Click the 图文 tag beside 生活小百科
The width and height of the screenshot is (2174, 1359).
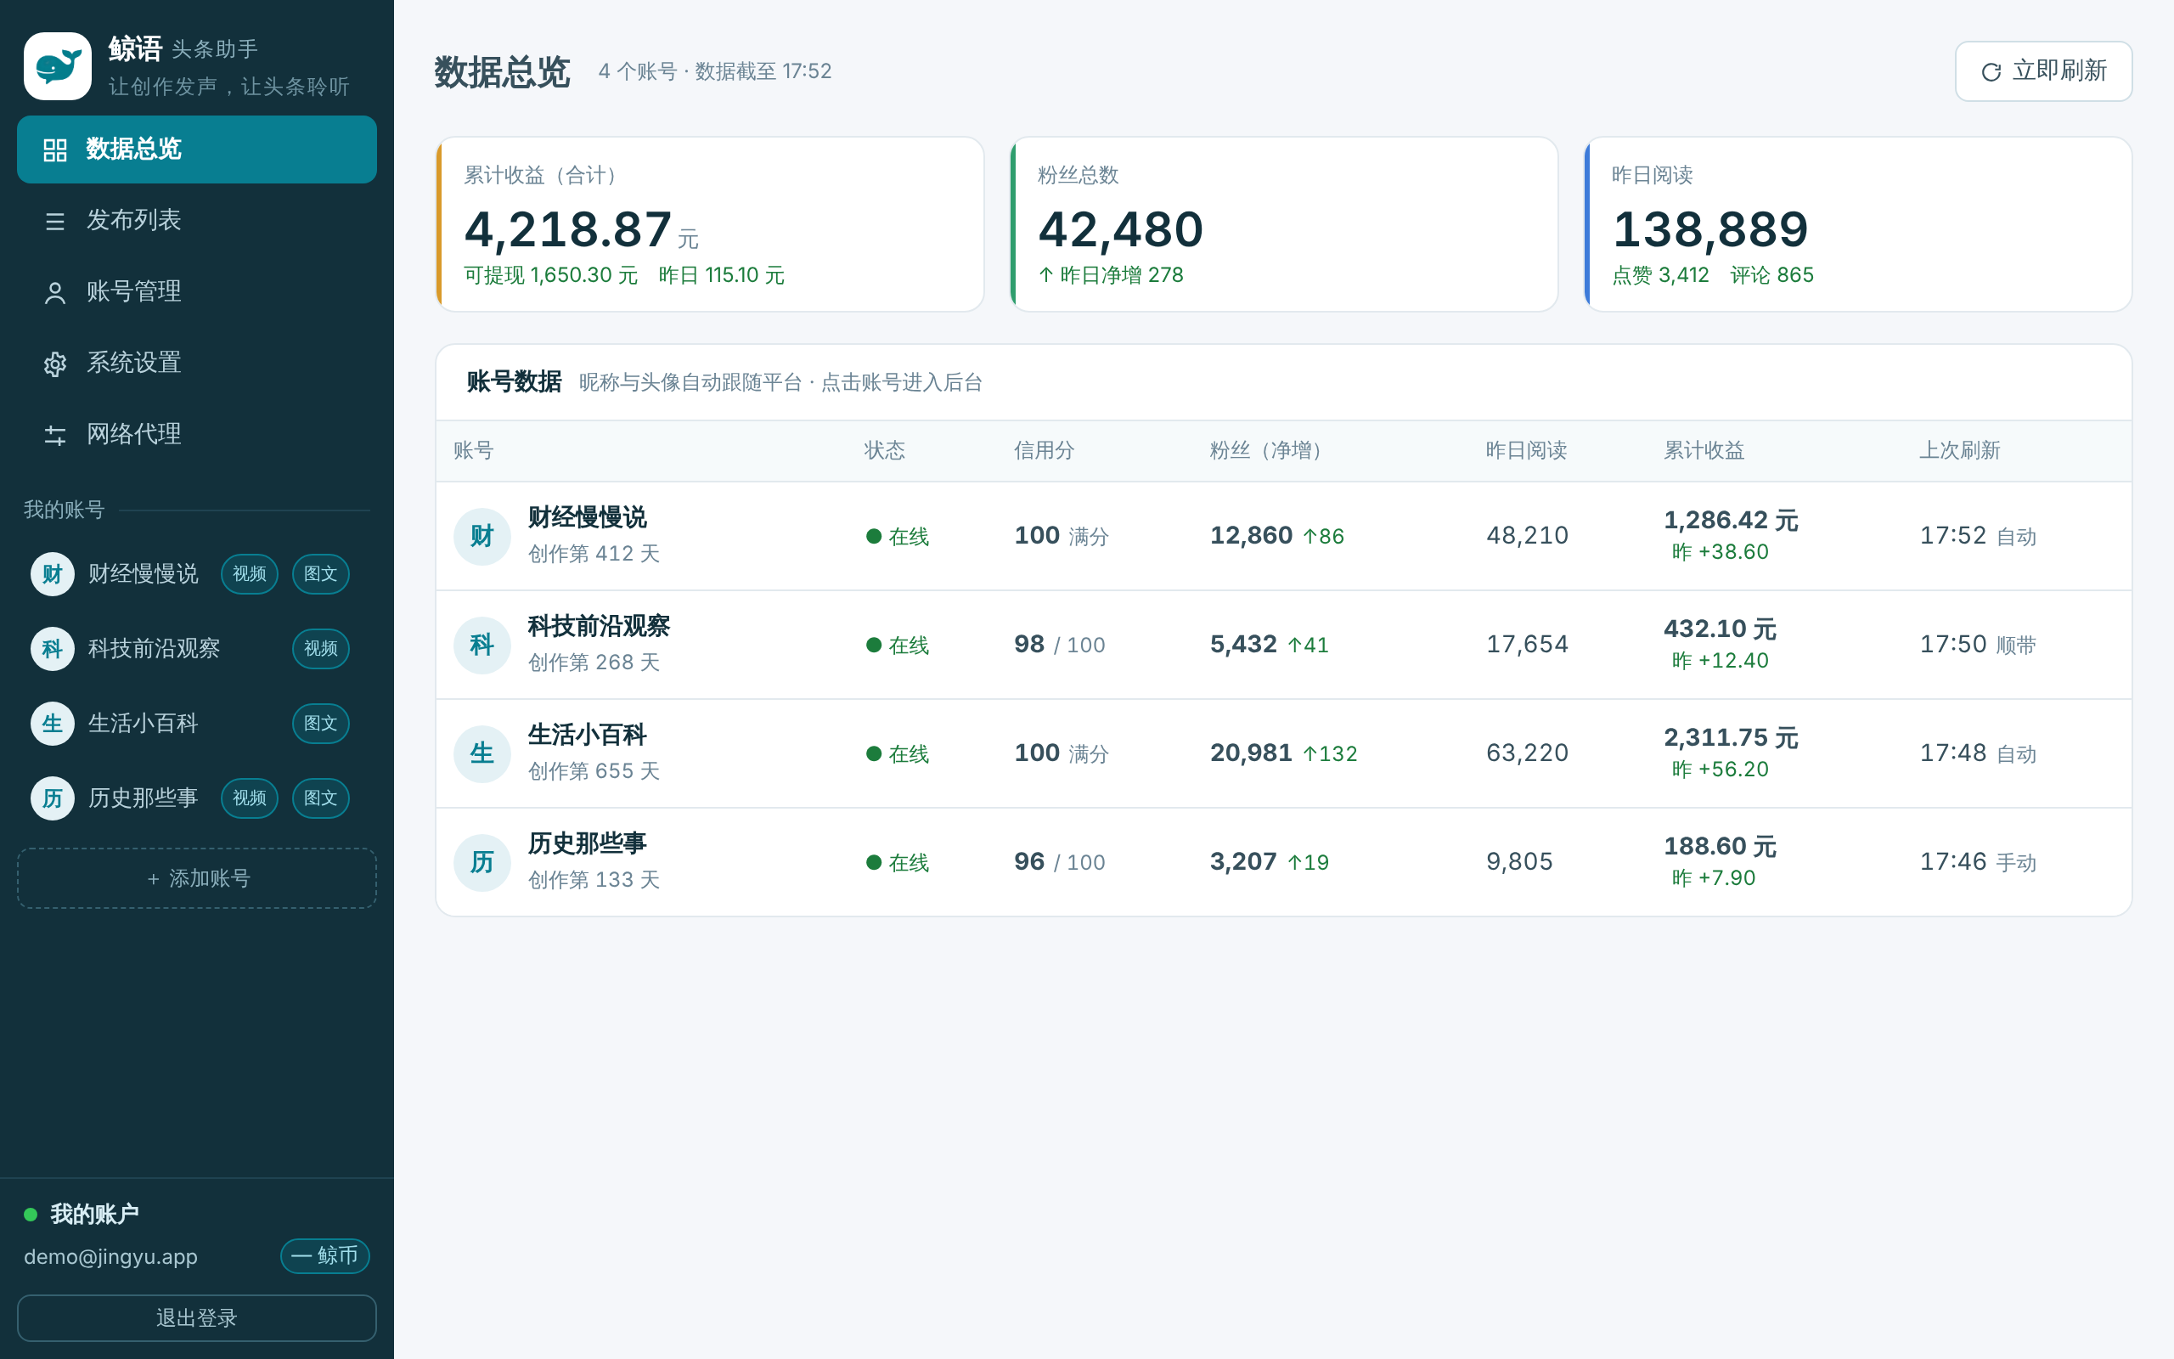pos(321,723)
